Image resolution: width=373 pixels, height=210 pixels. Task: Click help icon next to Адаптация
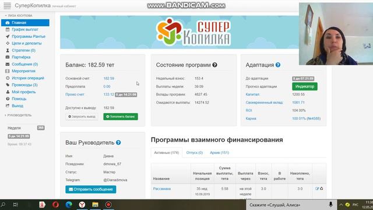pyautogui.click(x=278, y=65)
